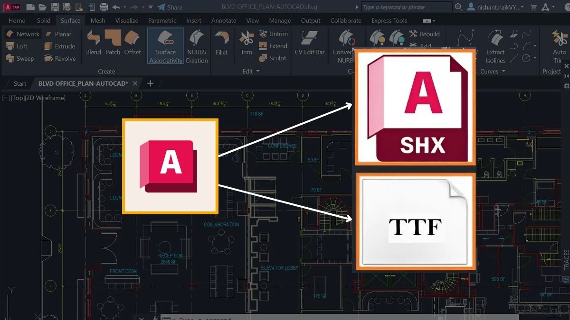Choose the Planar surface tool
Image resolution: width=570 pixels, height=320 pixels.
pyautogui.click(x=57, y=34)
